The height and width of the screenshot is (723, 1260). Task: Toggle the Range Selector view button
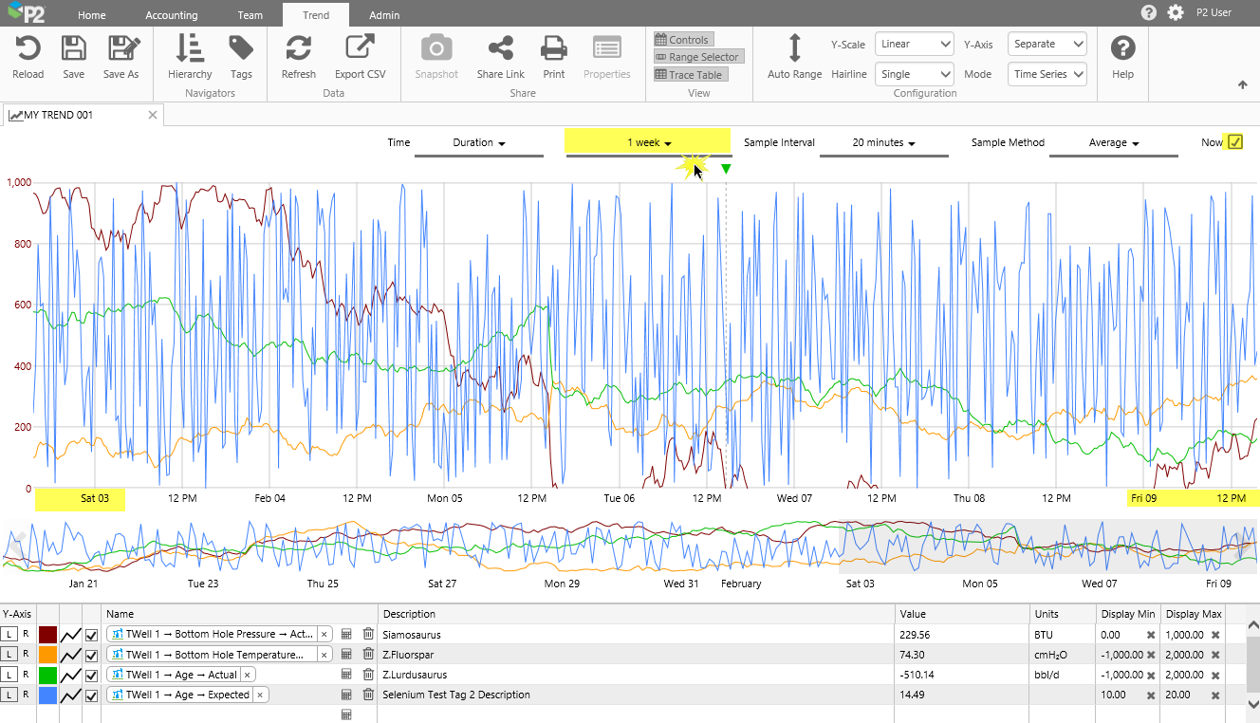(696, 57)
